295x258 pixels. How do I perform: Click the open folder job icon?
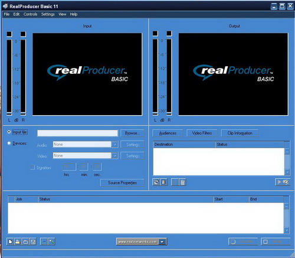point(25,241)
